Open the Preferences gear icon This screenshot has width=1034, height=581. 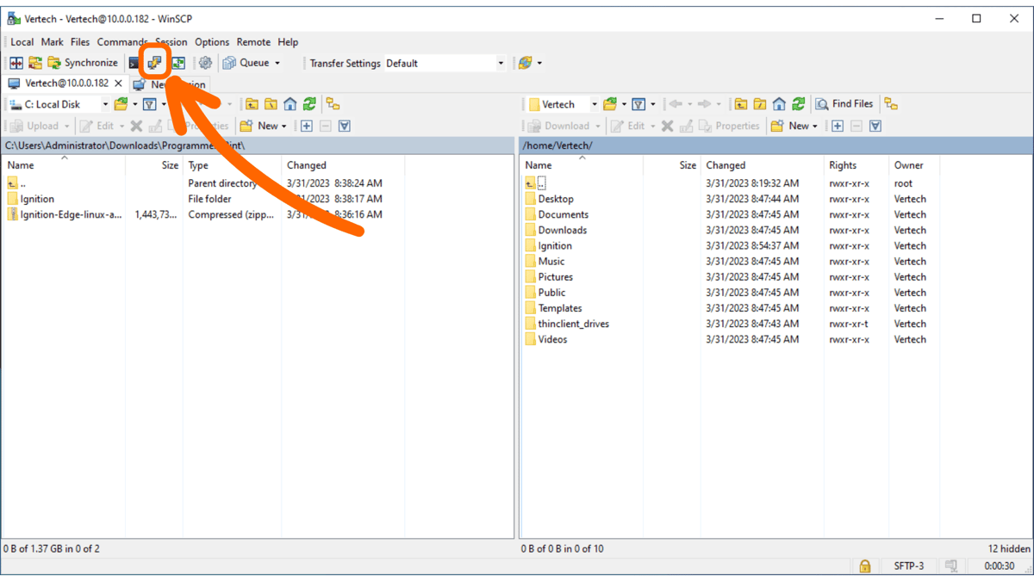(x=205, y=62)
